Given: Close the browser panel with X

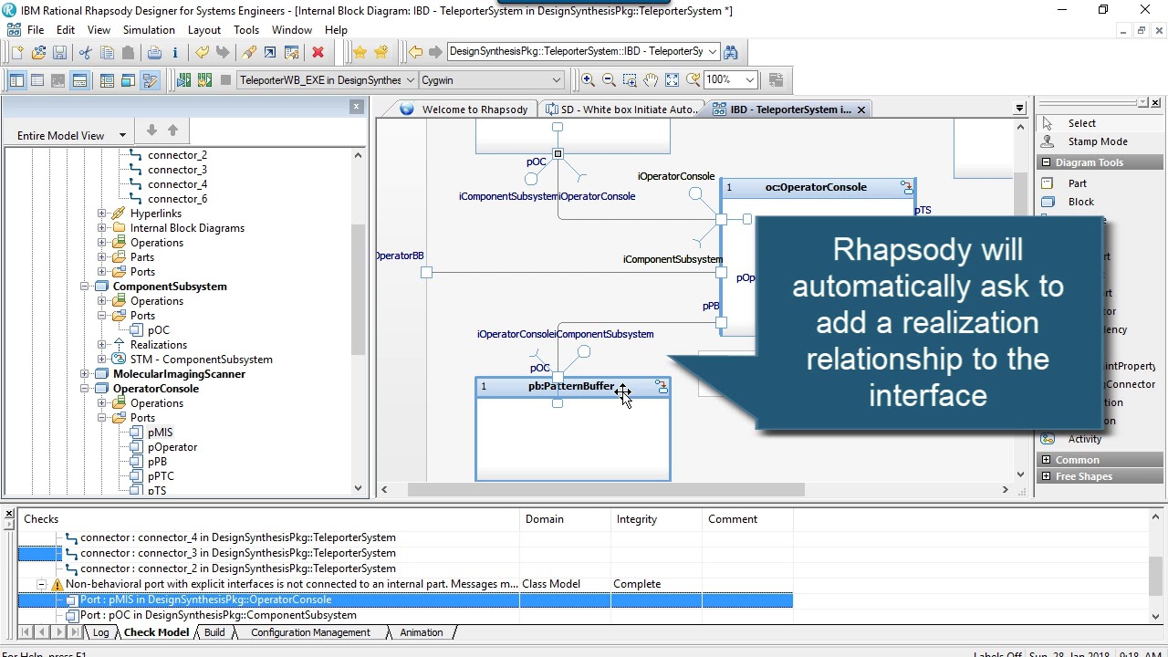Looking at the screenshot, I should pos(356,107).
